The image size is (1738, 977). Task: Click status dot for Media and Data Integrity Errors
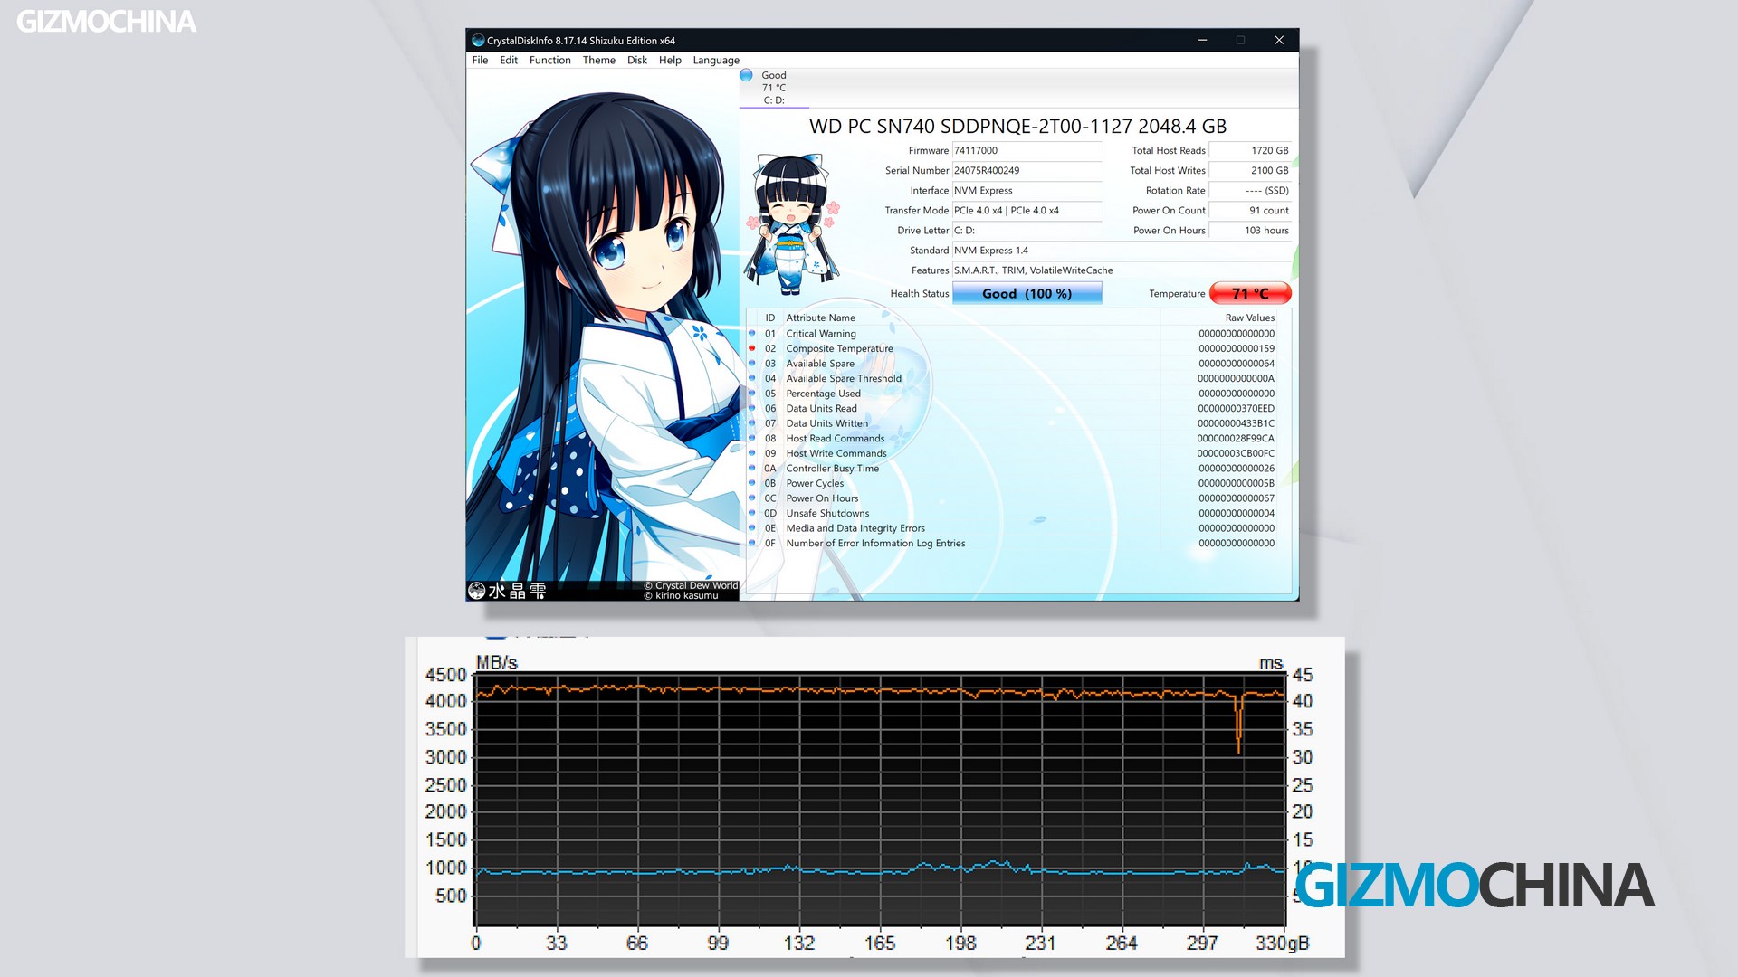tap(751, 527)
